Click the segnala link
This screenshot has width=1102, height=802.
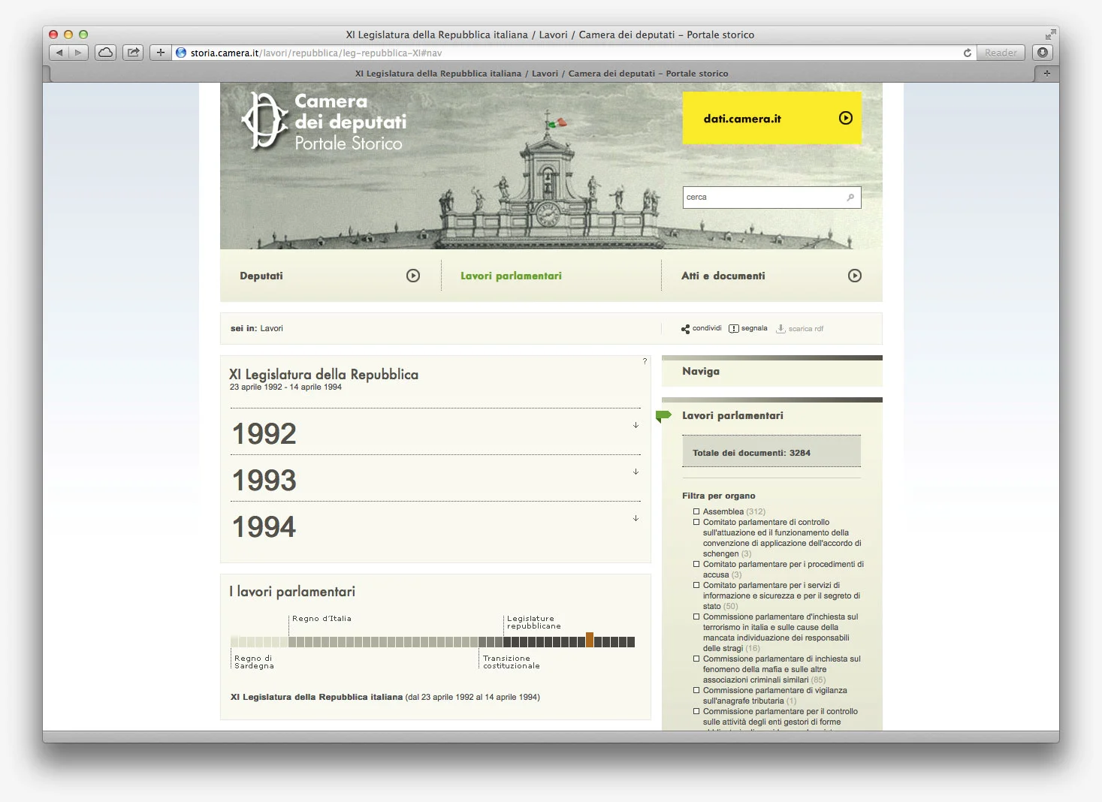pos(754,328)
